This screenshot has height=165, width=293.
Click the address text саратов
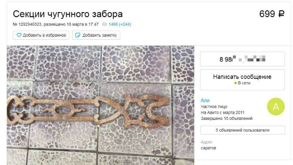tap(208, 148)
